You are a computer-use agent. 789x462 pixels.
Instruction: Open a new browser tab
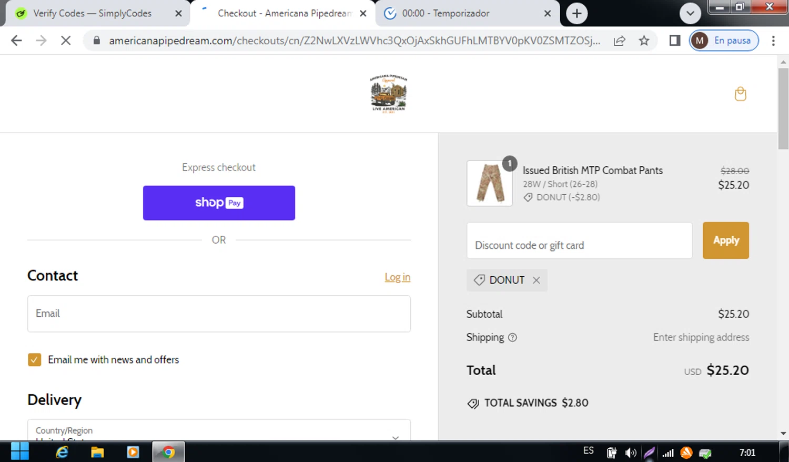[577, 14]
